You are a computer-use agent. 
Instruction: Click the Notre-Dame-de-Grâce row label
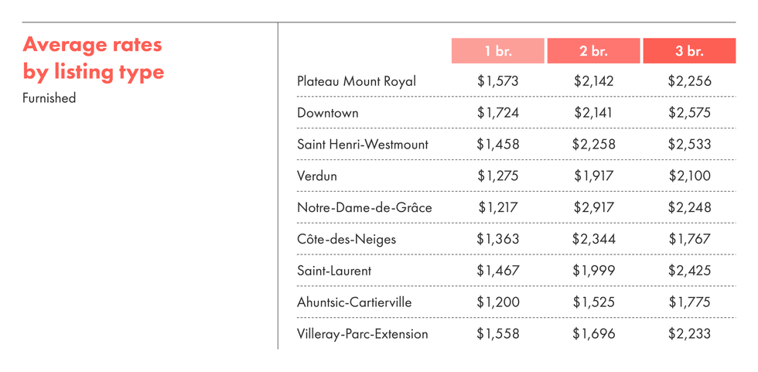pos(364,207)
